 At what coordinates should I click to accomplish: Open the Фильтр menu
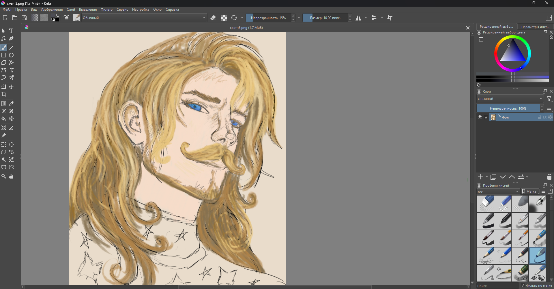(x=106, y=10)
